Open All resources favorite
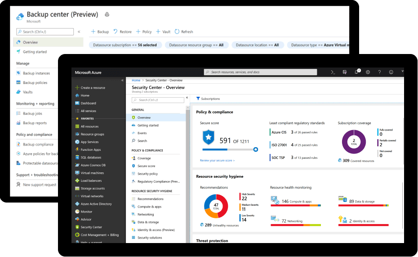This screenshot has height=257, width=418. [87, 126]
